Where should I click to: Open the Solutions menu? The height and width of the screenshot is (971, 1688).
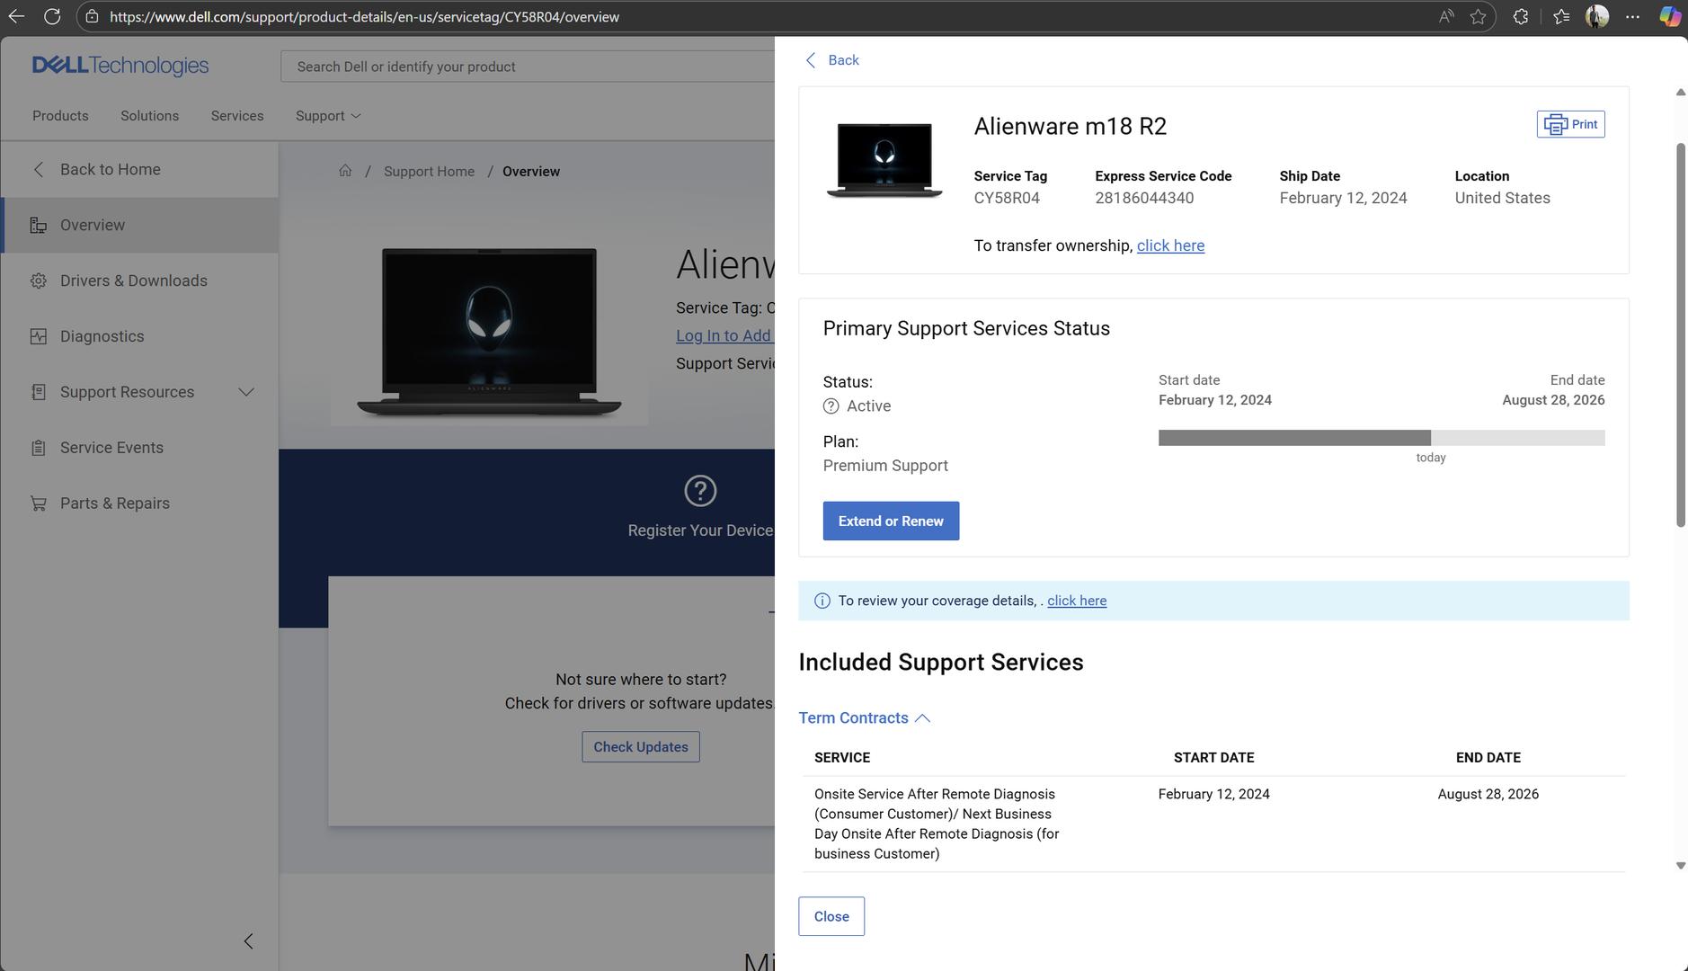149,116
